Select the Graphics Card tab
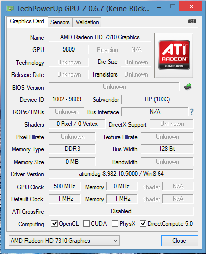The height and width of the screenshot is (254, 206). (27, 21)
